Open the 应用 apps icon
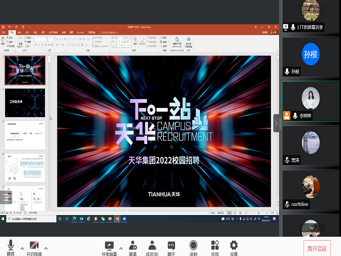Viewport: 341px width, 256px height. [x=215, y=245]
